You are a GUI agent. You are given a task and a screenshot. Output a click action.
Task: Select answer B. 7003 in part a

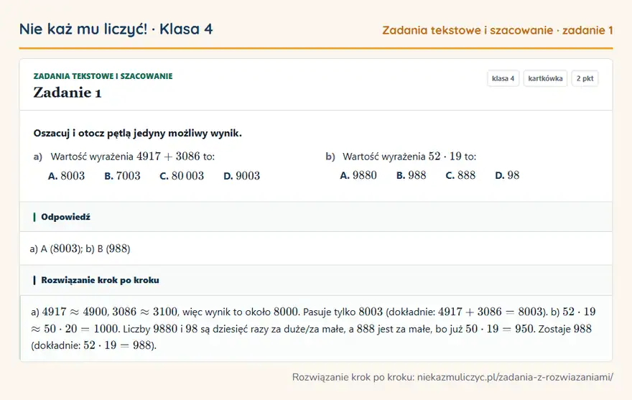122,176
